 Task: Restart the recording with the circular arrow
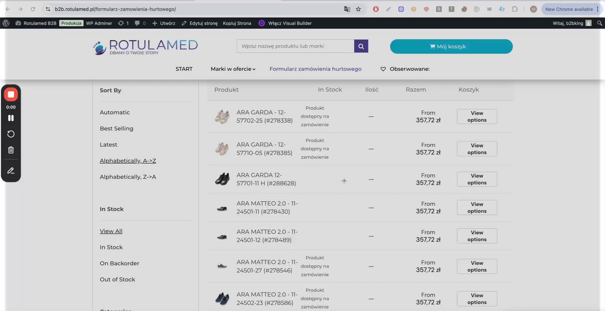(11, 134)
